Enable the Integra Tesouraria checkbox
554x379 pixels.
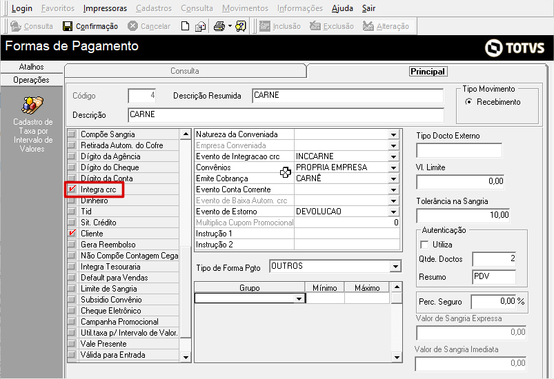[x=72, y=267]
